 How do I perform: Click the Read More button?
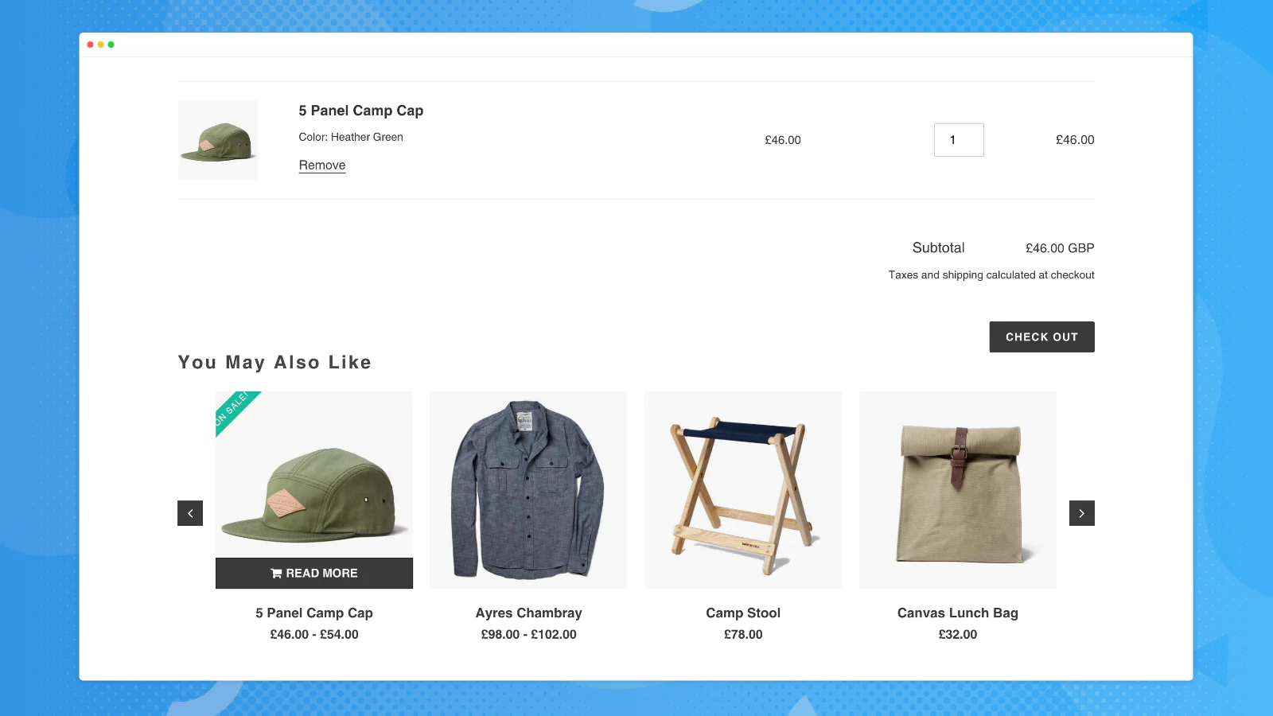[314, 573]
